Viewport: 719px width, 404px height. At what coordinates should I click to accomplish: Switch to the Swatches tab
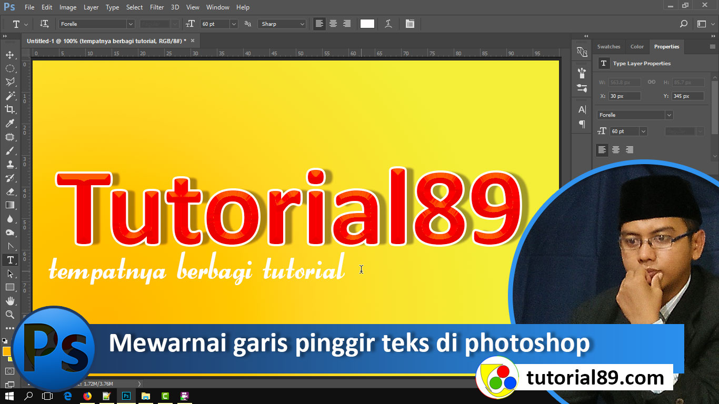608,46
